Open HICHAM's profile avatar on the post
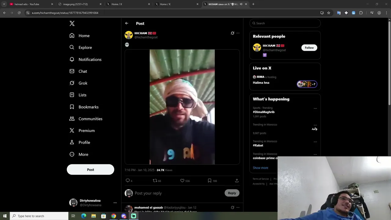Image resolution: width=391 pixels, height=220 pixels. point(129,35)
